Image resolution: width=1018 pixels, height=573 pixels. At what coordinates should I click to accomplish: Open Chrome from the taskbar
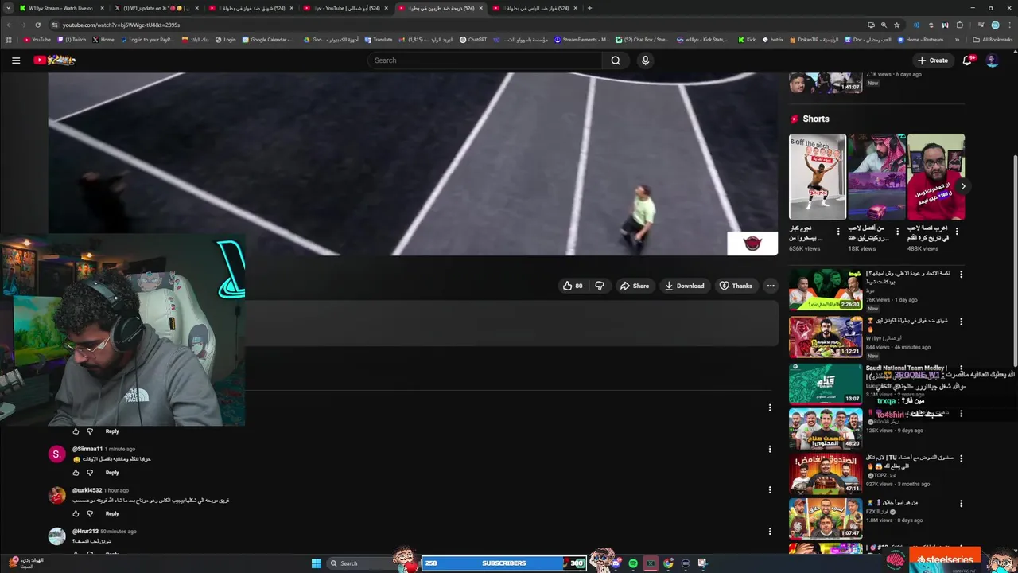[668, 563]
